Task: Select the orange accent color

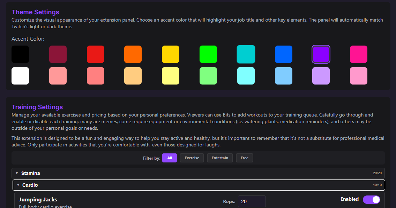Action: (133, 54)
